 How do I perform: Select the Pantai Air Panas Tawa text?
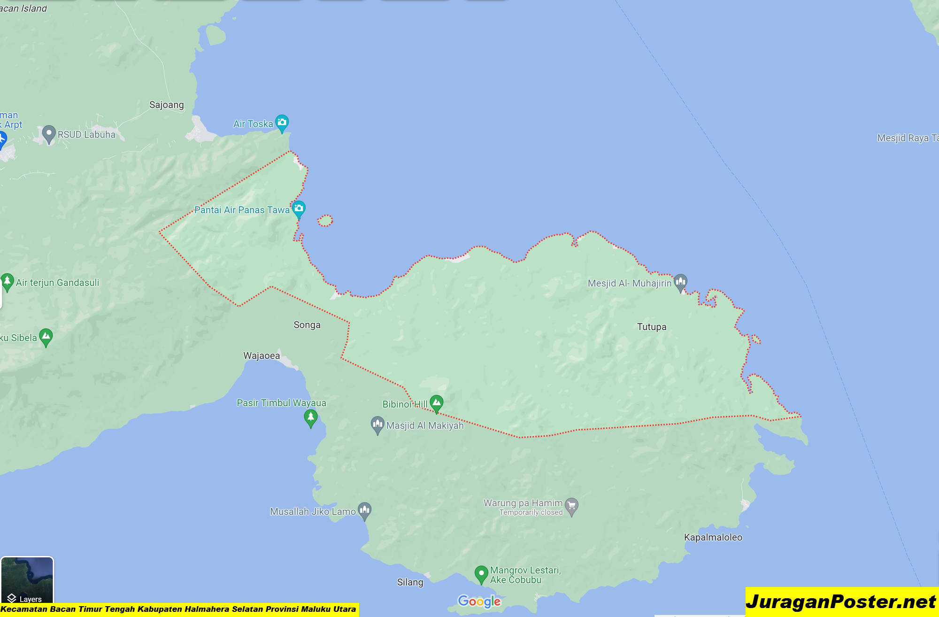(x=242, y=210)
